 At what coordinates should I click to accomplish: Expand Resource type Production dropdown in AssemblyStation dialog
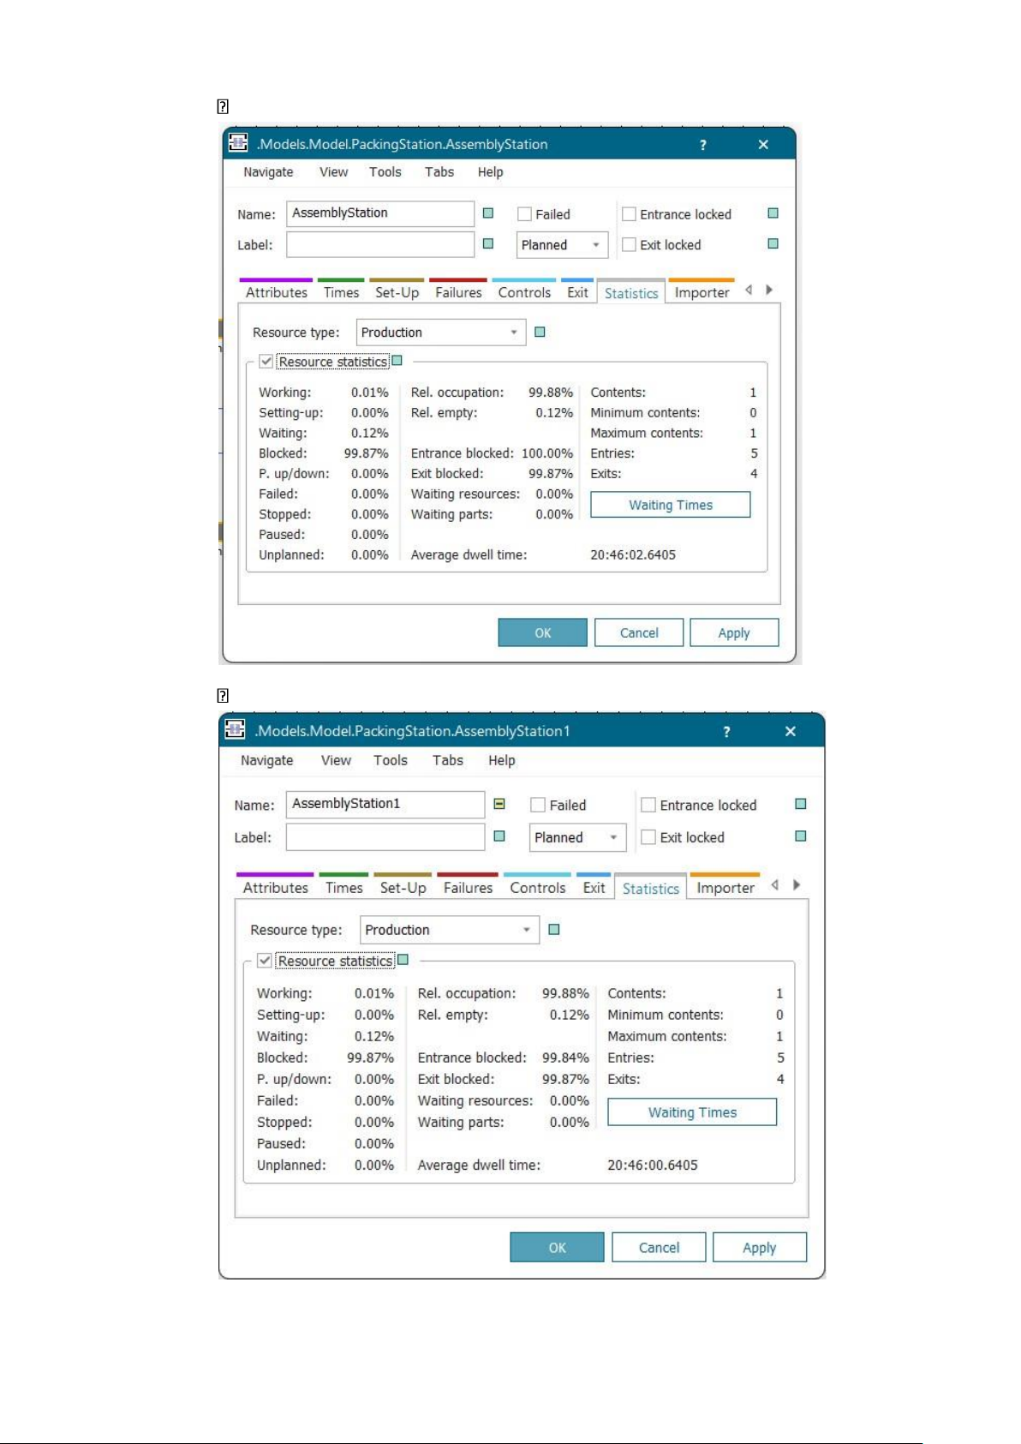(440, 333)
